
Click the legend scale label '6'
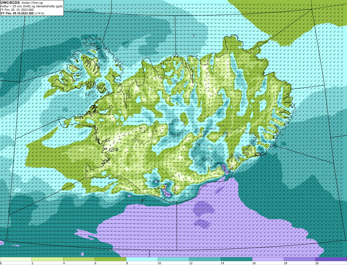point(95,263)
